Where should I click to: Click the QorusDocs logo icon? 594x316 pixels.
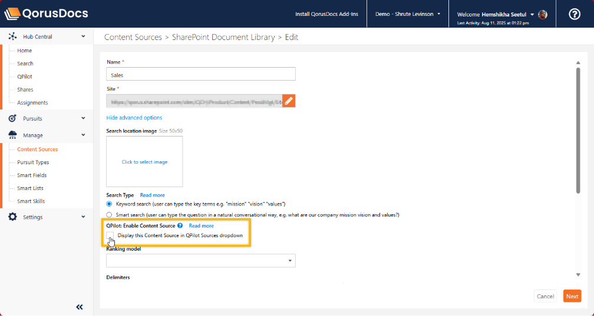click(12, 14)
